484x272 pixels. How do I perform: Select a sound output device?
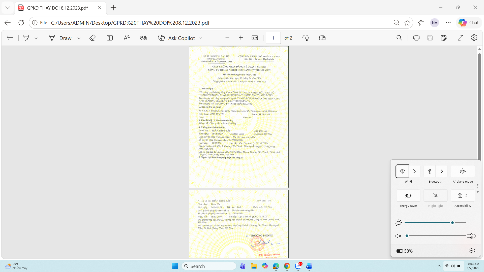[x=471, y=236]
